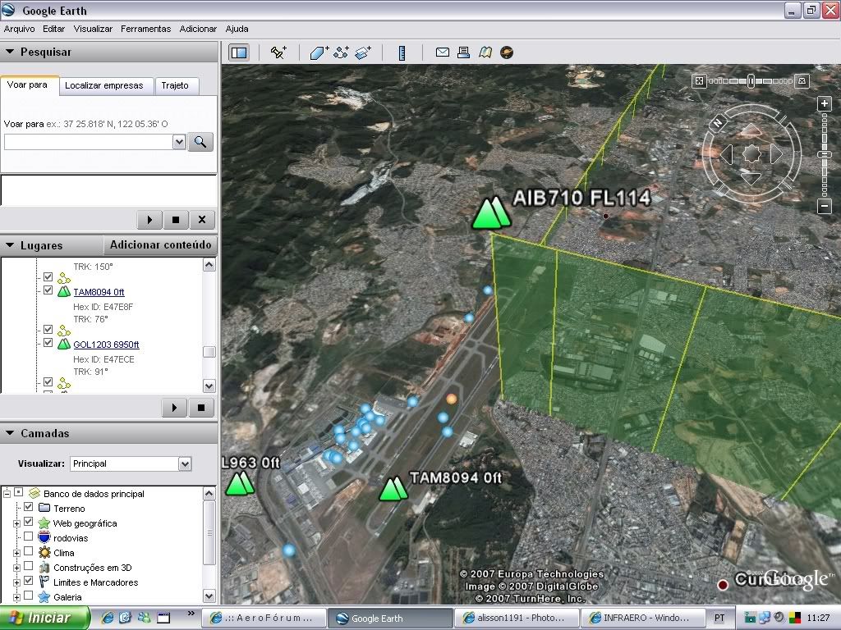The image size is (841, 630).
Task: Click the Add Image Overlay toolbar icon
Action: [x=363, y=52]
